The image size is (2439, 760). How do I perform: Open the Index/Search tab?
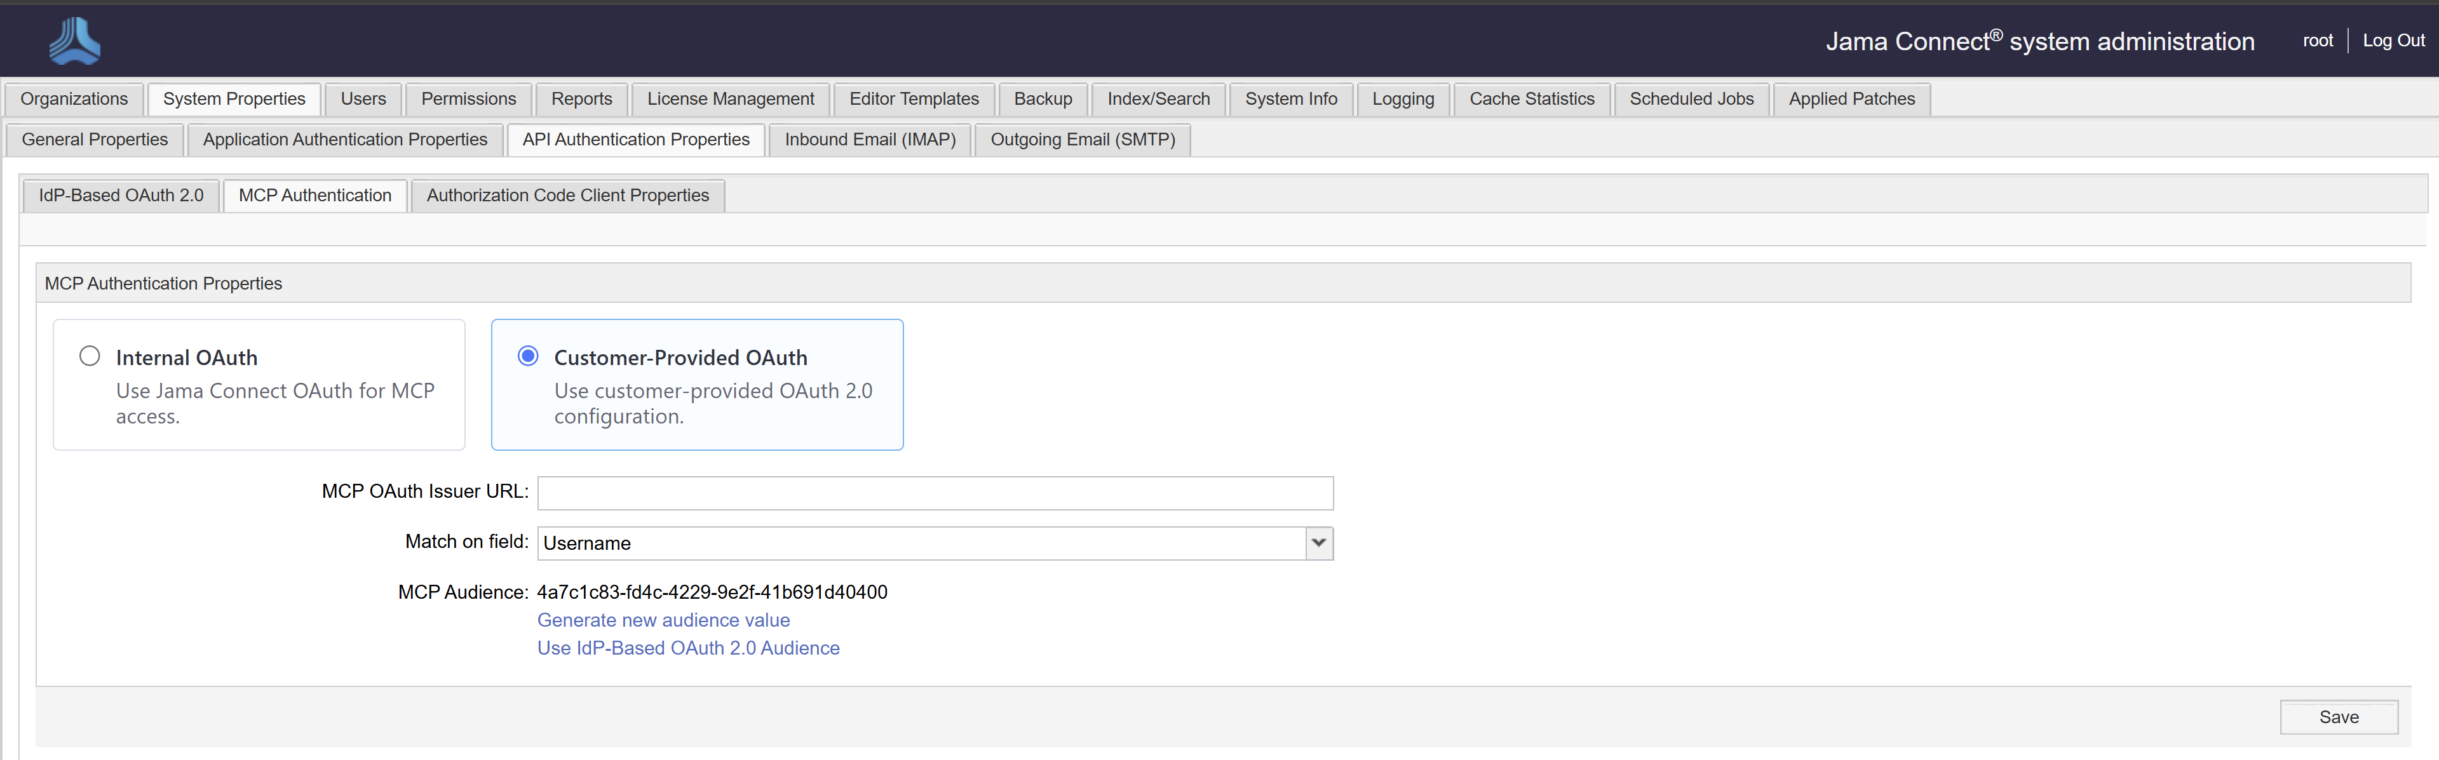(1159, 100)
